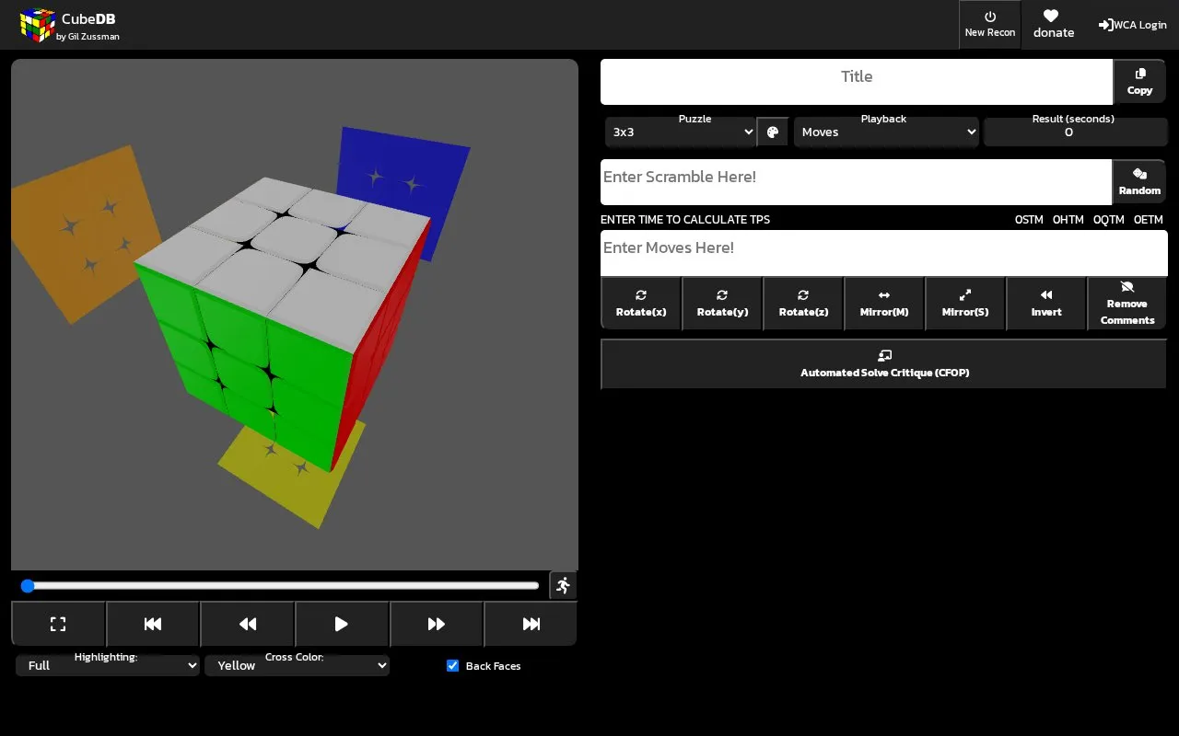Screen dimensions: 1179x736
Task: Open the Puzzle 3x3 dropdown
Action: click(x=681, y=132)
